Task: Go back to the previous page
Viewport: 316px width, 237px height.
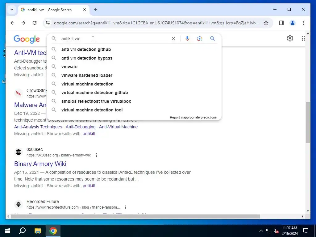Action: (x=12, y=23)
